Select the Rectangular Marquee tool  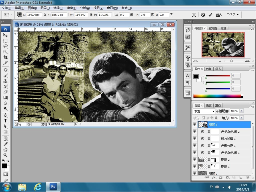pyautogui.click(x=5, y=41)
